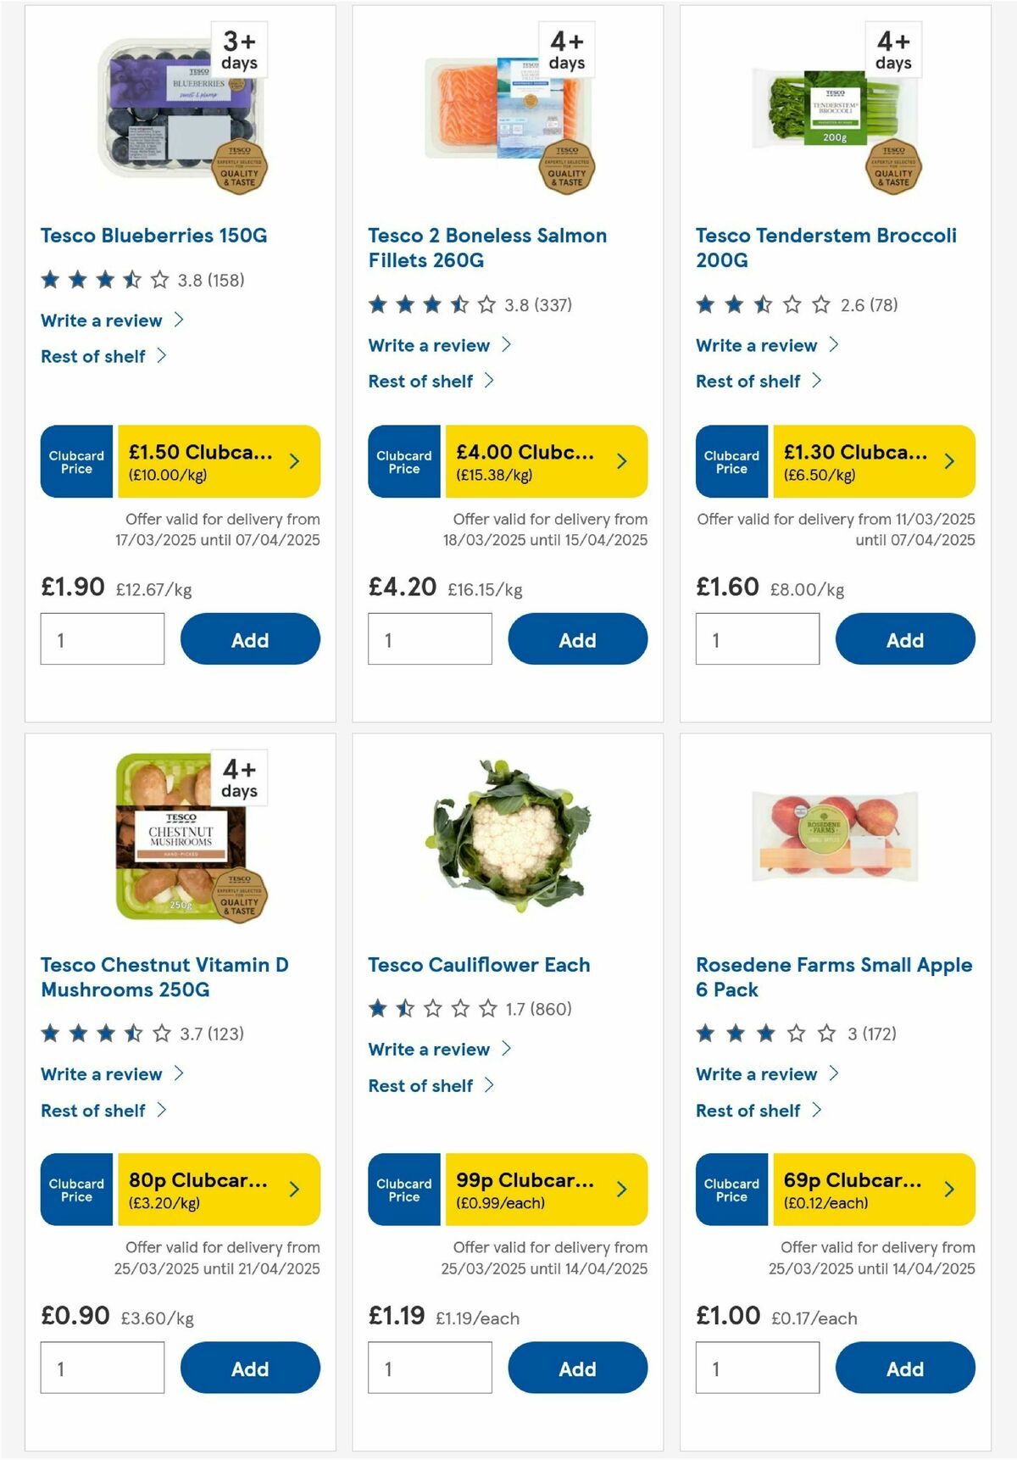Click apple 6 pack 69p Clubcard arrow
The height and width of the screenshot is (1460, 1017).
tap(948, 1190)
